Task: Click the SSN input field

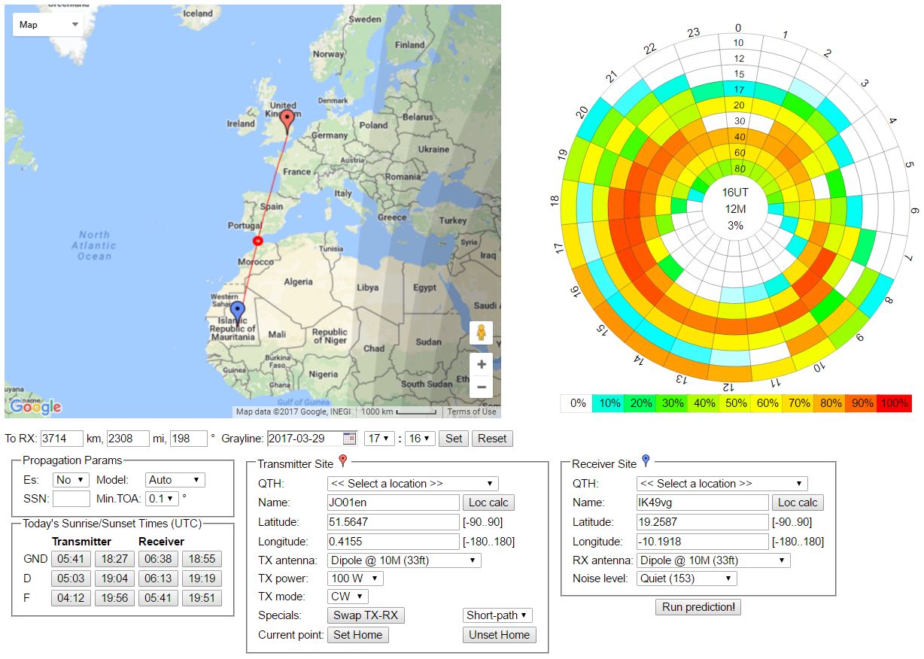Action: (x=71, y=499)
